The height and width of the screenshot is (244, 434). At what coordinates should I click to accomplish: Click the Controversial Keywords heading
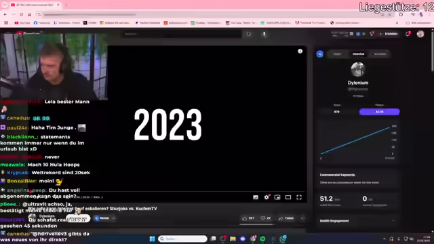tap(338, 175)
